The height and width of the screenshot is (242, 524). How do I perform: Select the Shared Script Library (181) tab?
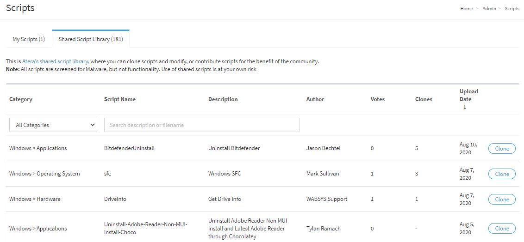point(91,39)
